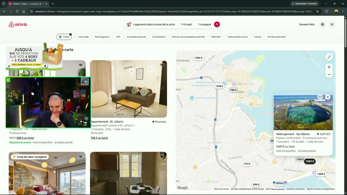
Task: Open the browser extensions menu
Action: coord(327,11)
